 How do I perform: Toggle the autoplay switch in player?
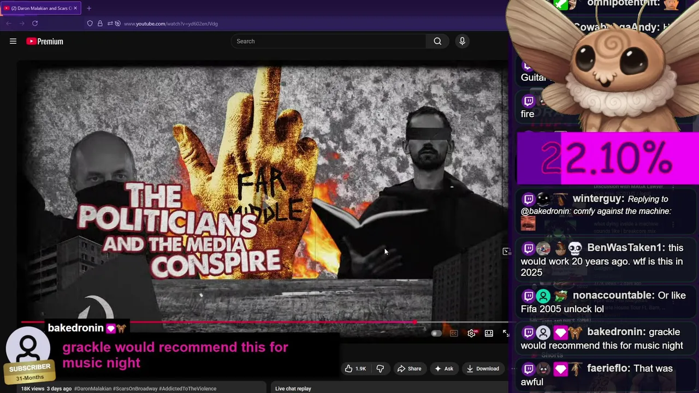(436, 334)
